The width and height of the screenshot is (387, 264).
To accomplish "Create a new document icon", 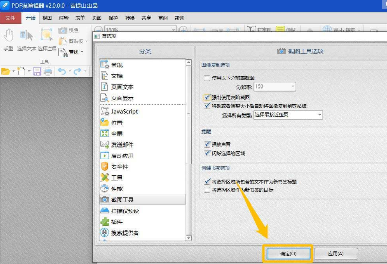I will tap(21, 71).
